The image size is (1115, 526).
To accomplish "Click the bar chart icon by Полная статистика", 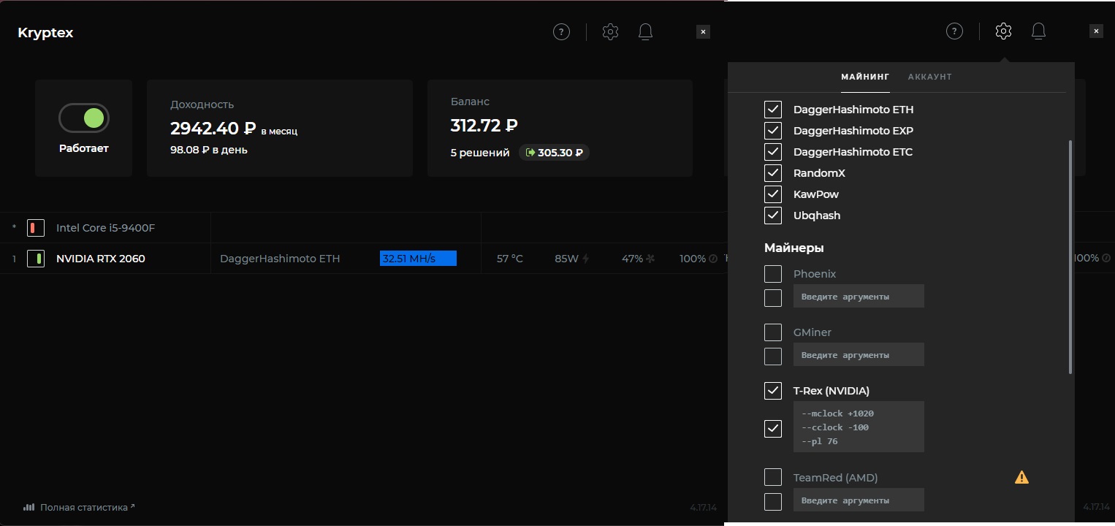I will click(x=29, y=507).
